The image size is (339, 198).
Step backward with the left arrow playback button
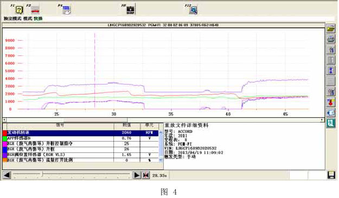point(7,175)
